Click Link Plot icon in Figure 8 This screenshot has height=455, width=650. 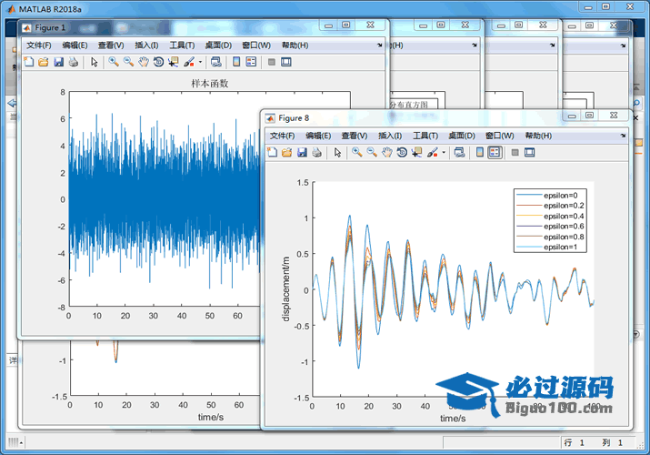[x=459, y=153]
